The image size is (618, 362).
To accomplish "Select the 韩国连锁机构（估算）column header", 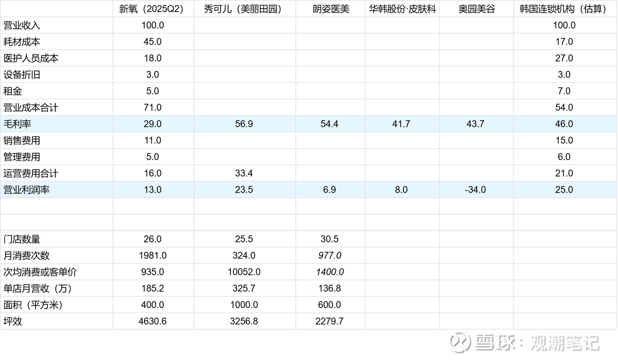I will 564,9.
